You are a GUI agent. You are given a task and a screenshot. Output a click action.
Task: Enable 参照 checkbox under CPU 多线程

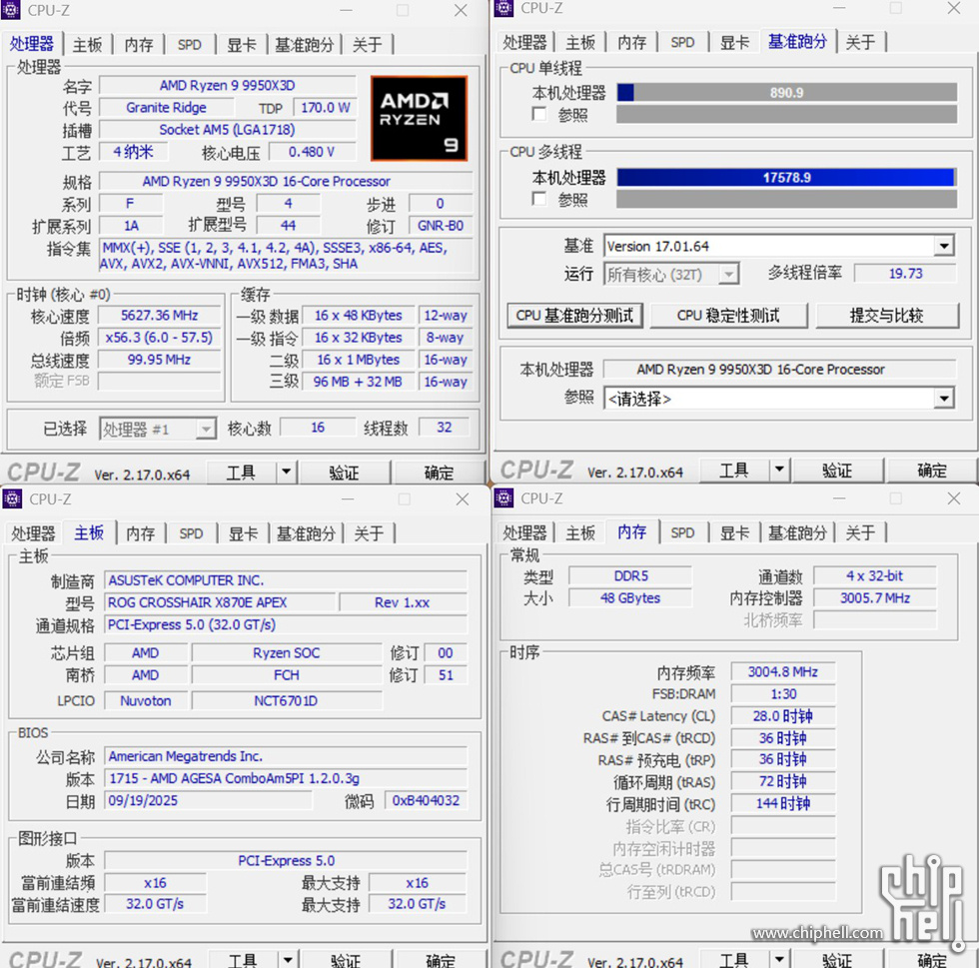[539, 199]
